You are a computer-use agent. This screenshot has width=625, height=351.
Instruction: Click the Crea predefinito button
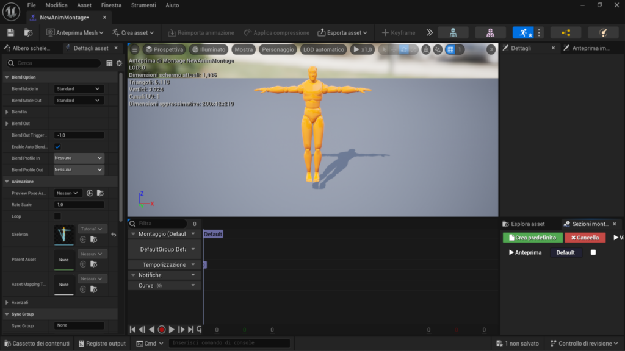pos(532,238)
